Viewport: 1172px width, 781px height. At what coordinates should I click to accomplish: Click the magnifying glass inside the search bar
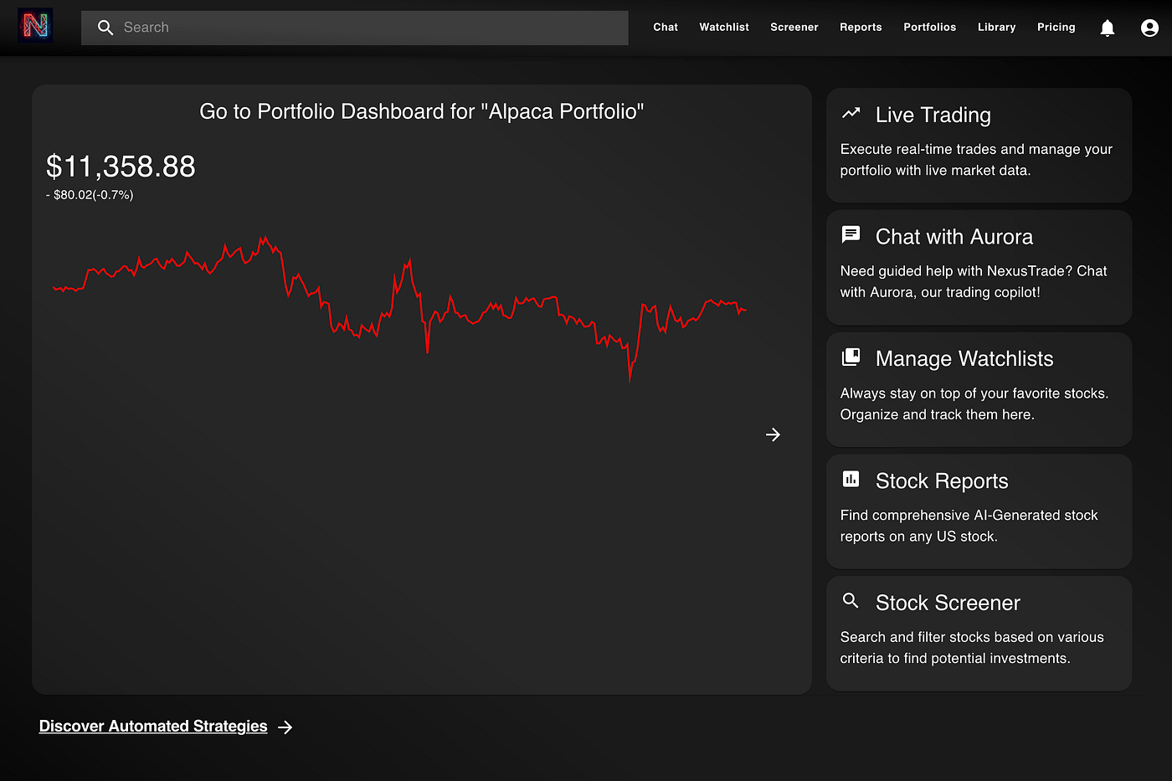coord(105,27)
